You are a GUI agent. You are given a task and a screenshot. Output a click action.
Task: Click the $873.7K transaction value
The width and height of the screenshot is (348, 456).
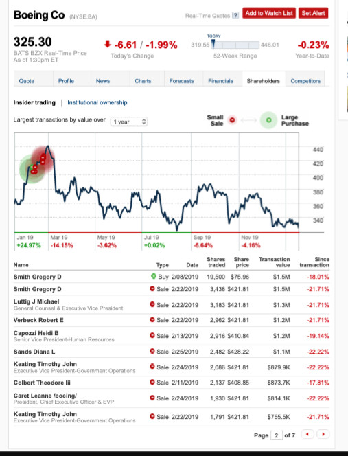279,383
